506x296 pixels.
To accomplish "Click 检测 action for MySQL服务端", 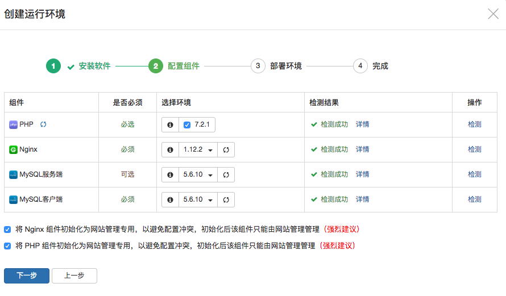I will coord(475,174).
